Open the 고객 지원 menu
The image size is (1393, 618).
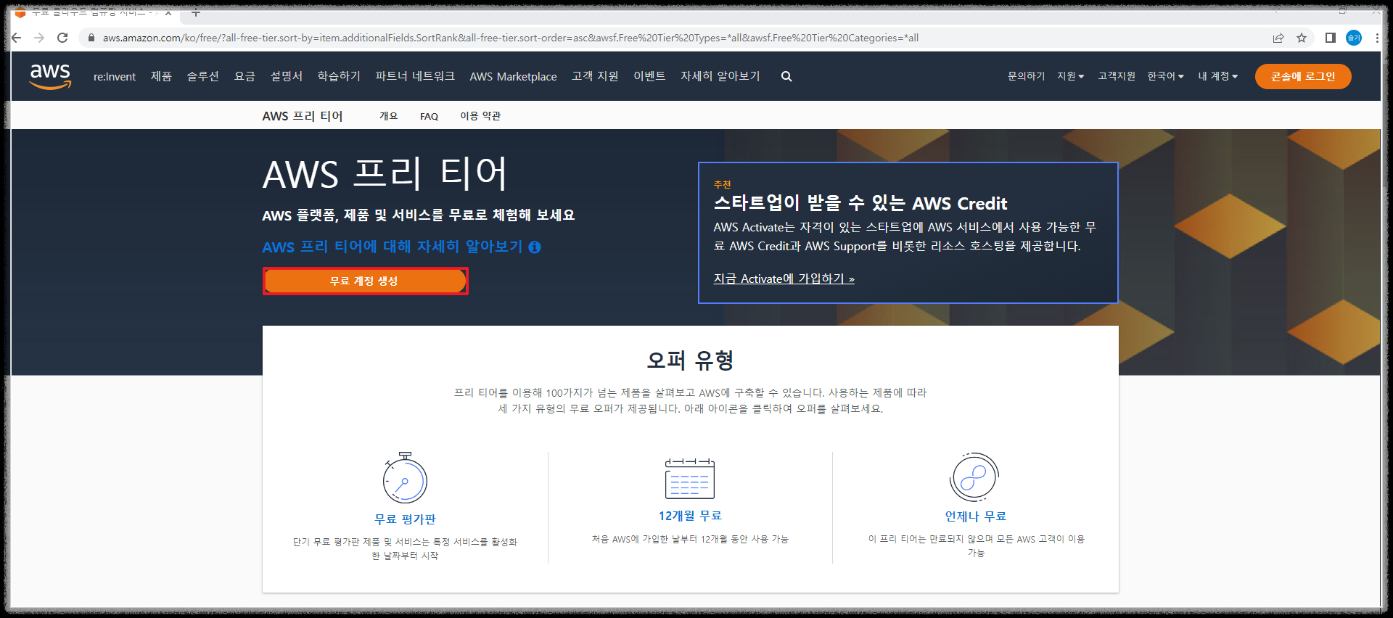(595, 76)
